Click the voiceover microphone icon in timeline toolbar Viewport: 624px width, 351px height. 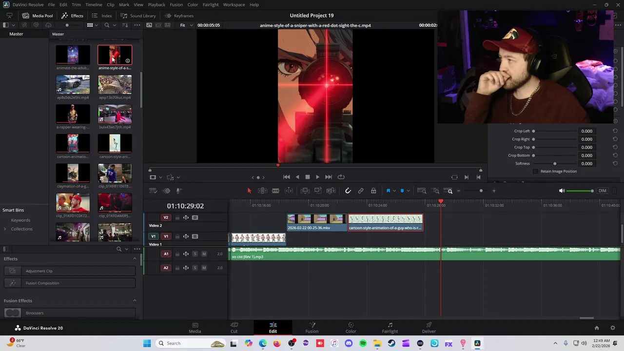179,191
